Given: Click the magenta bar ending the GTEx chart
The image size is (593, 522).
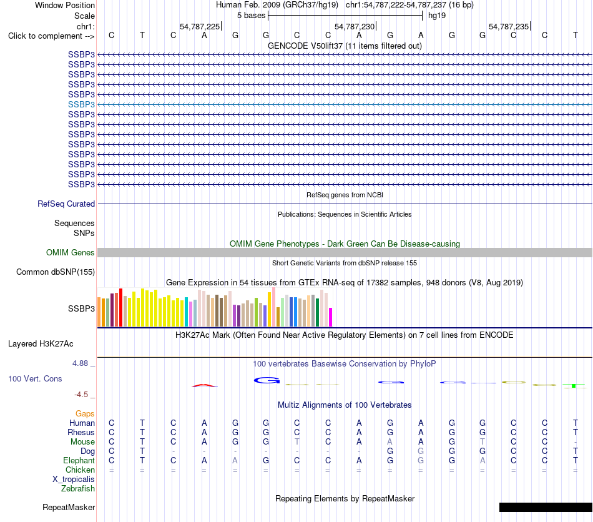Looking at the screenshot, I should (x=331, y=317).
